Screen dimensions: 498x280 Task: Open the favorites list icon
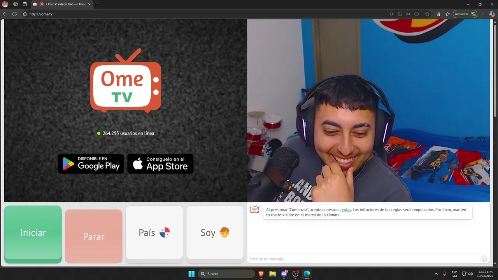click(448, 14)
